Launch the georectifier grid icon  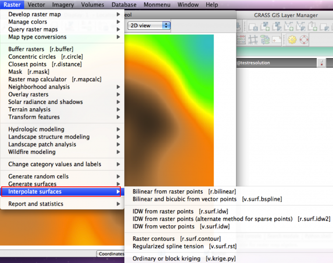tap(253, 40)
